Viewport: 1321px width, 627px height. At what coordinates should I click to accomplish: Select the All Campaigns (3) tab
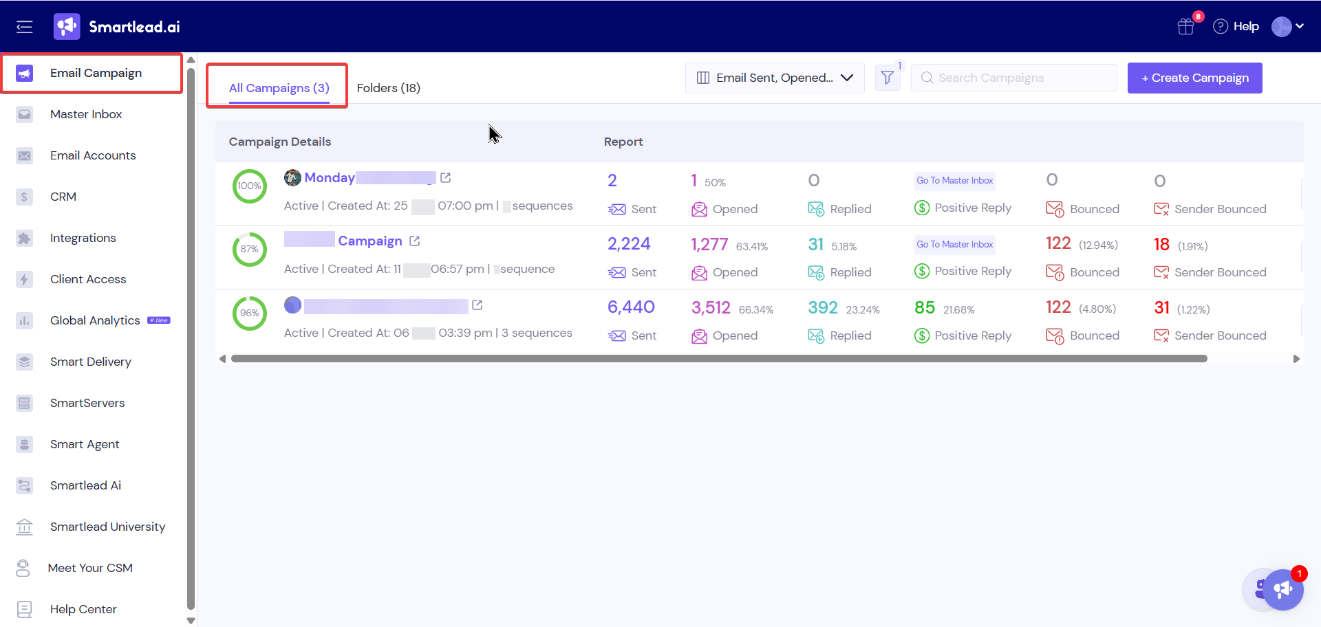279,88
